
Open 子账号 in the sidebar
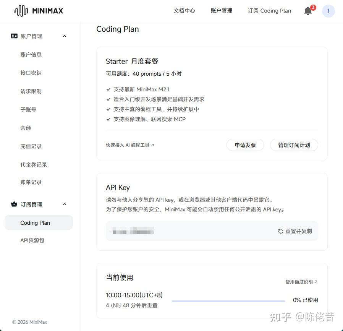28,109
